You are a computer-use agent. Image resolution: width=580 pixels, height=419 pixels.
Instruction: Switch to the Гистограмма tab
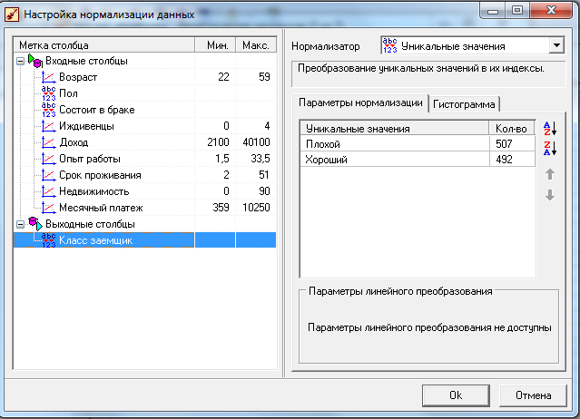pyautogui.click(x=464, y=104)
